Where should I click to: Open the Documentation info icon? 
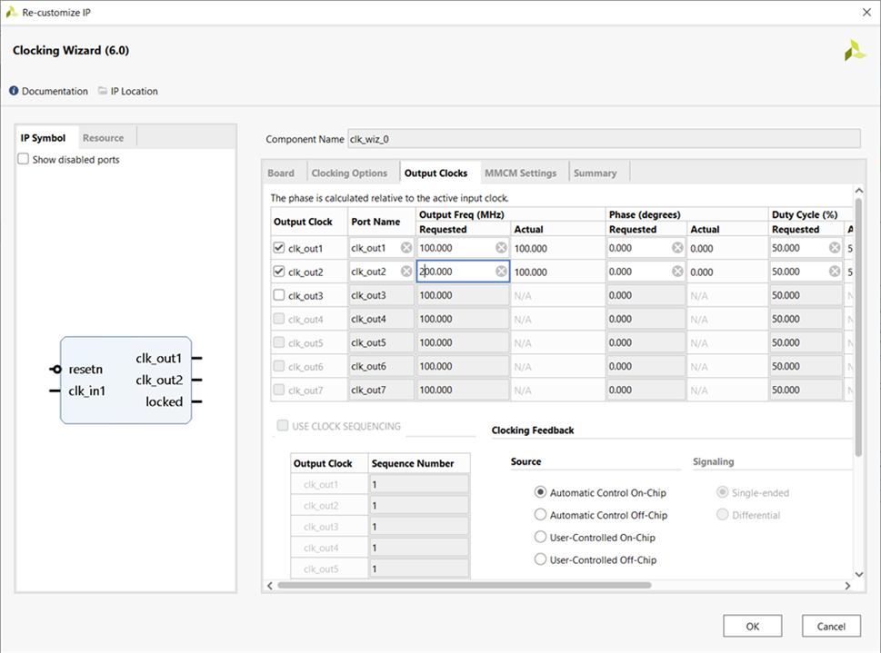[x=15, y=91]
